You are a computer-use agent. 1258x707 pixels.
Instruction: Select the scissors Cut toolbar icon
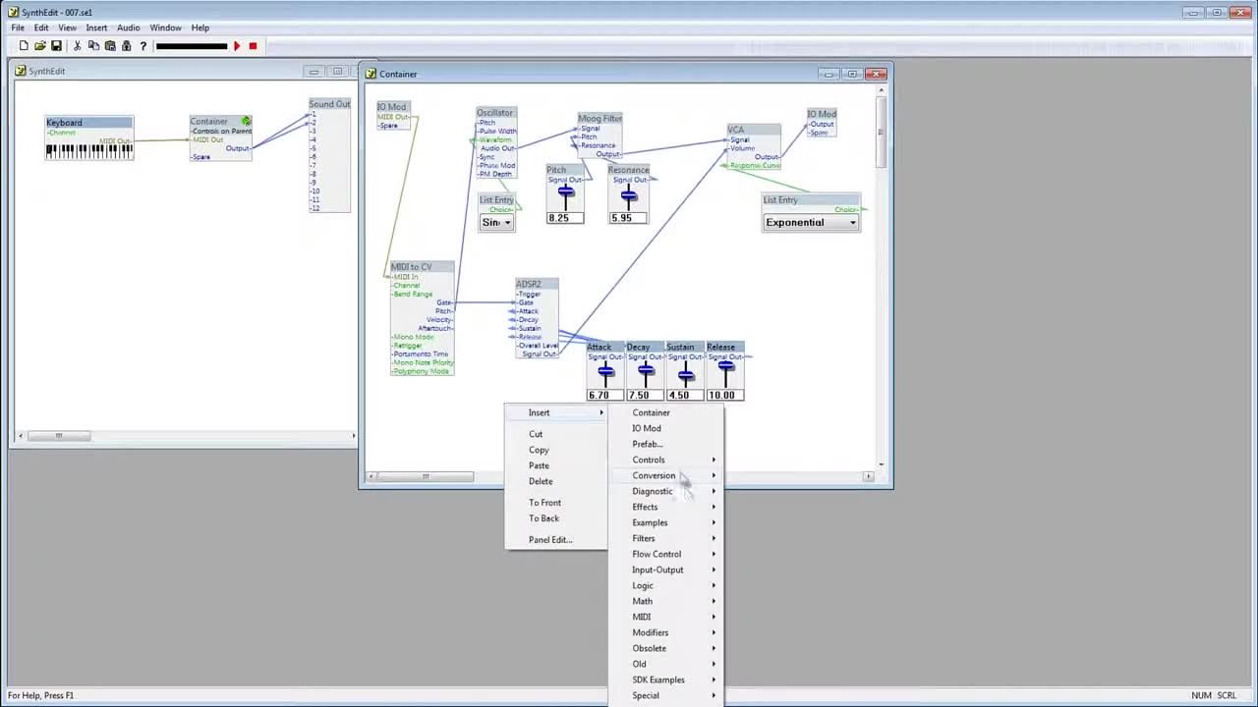[77, 46]
